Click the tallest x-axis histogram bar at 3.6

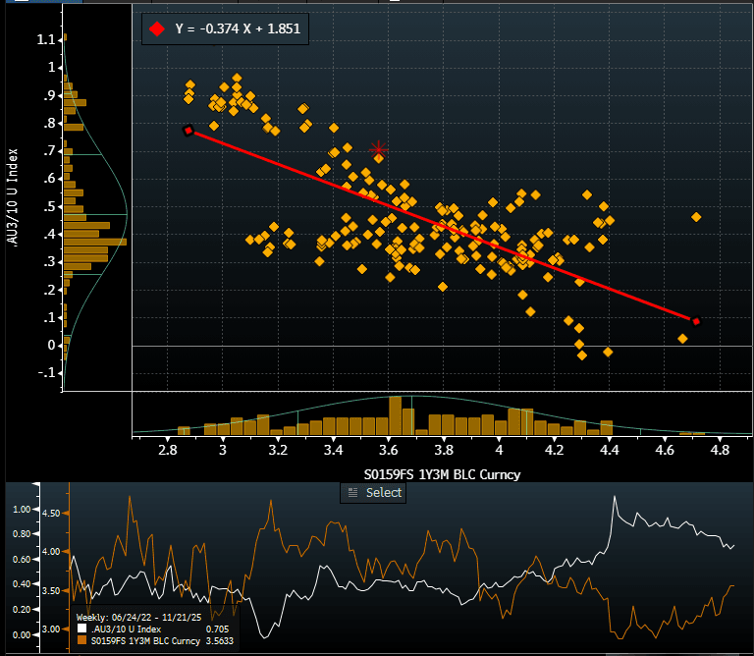point(395,414)
